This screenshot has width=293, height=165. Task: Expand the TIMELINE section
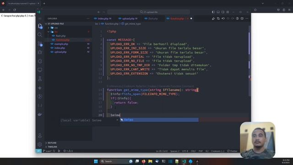click(52, 147)
